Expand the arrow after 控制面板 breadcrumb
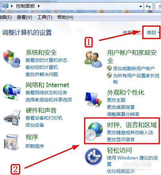The width and height of the screenshot is (161, 175). point(39,6)
